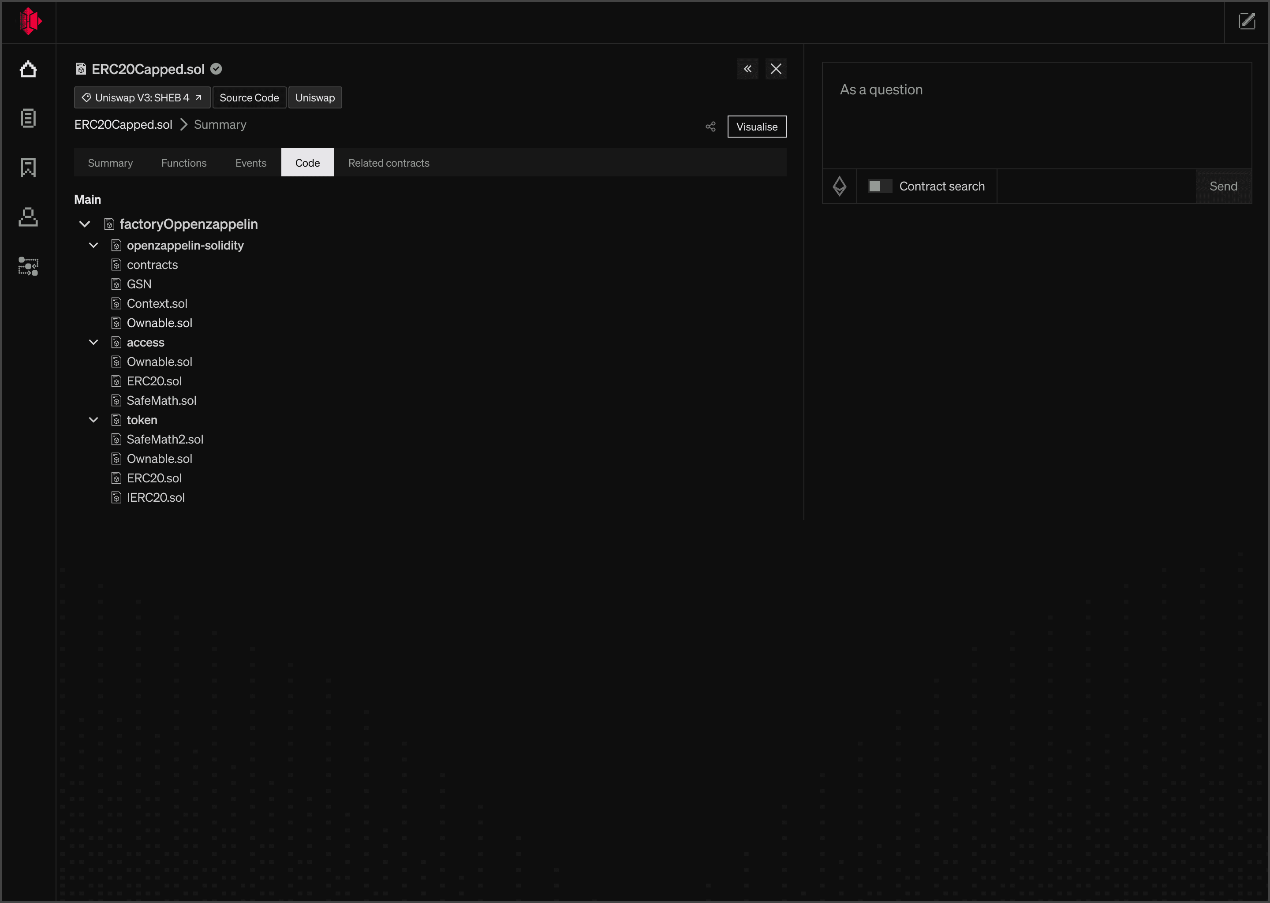
Task: Toggle the Contract search switch
Action: [x=880, y=186]
